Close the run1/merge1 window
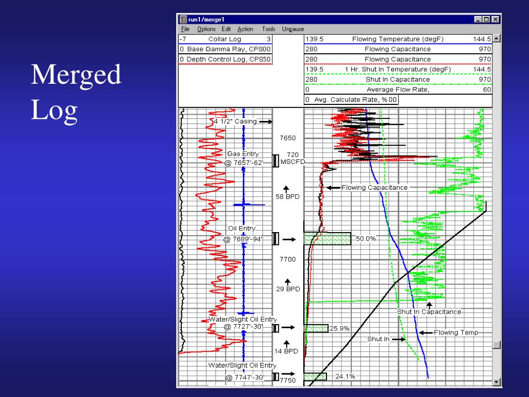Image resolution: width=529 pixels, height=397 pixels. pyautogui.click(x=495, y=20)
